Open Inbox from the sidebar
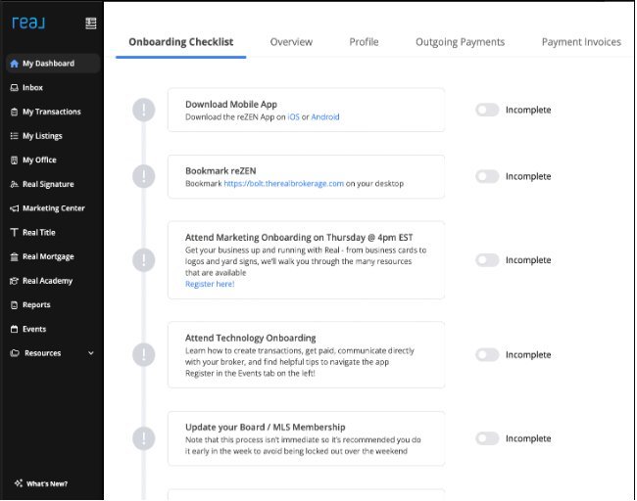 32,88
